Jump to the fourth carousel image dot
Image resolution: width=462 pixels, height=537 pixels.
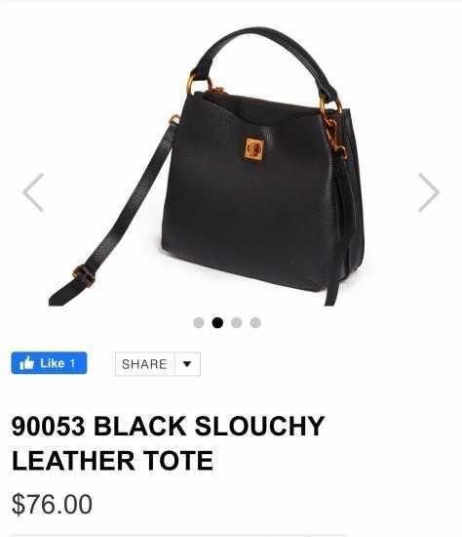click(255, 322)
